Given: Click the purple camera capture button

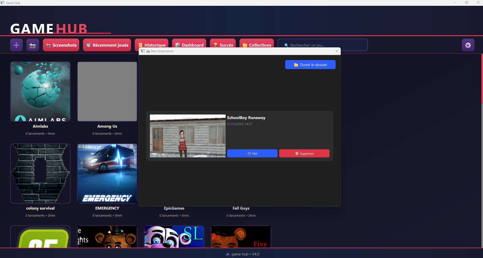Looking at the screenshot, I should click(33, 45).
